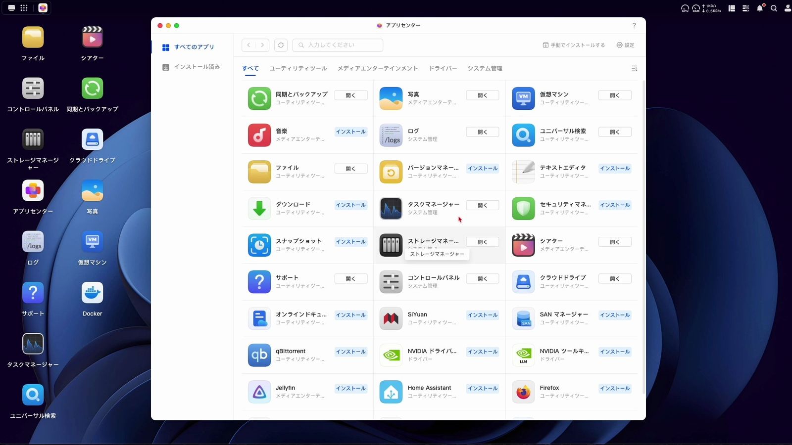792x445 pixels.
Task: Open the 同期とバックアップ desktop icon
Action: (x=92, y=89)
